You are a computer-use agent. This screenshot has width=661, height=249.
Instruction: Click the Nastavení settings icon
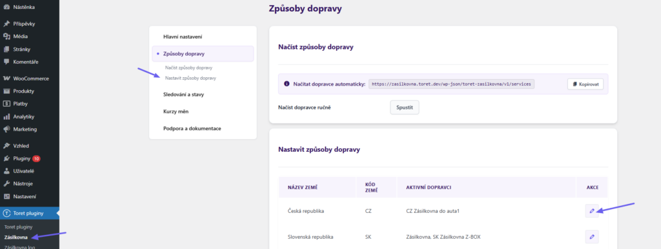[6, 196]
